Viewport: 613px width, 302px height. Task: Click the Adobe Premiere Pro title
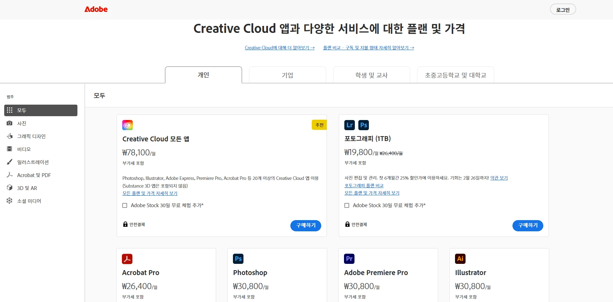(x=376, y=273)
